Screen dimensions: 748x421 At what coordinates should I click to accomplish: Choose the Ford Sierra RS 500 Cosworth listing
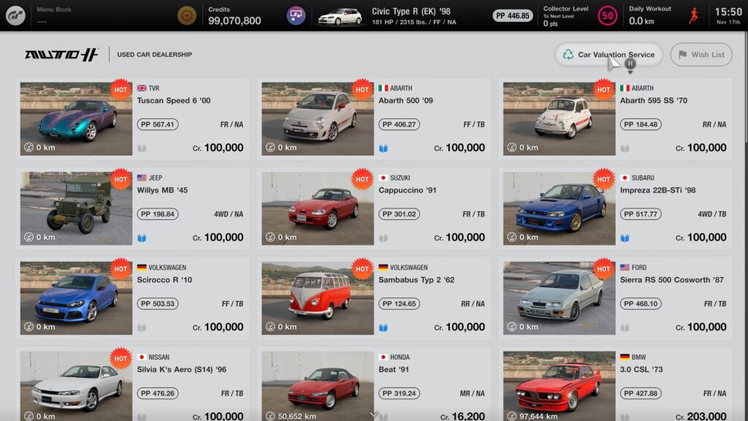point(615,298)
